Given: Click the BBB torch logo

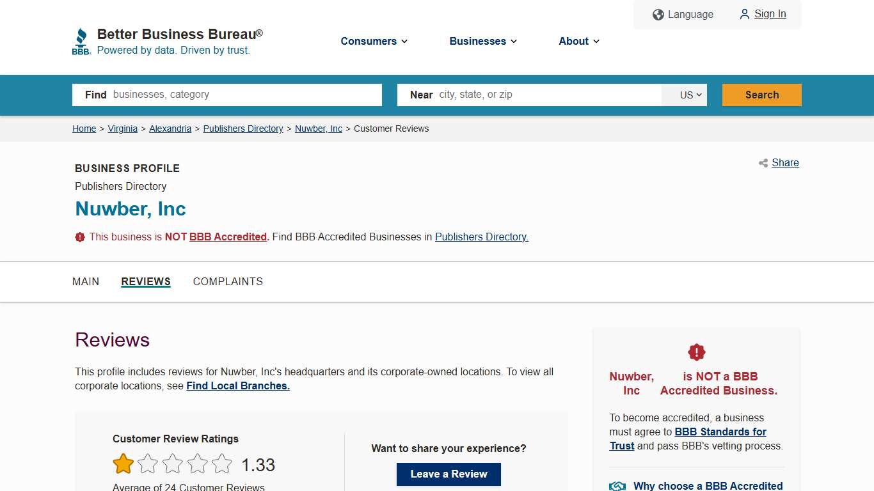Looking at the screenshot, I should point(81,40).
